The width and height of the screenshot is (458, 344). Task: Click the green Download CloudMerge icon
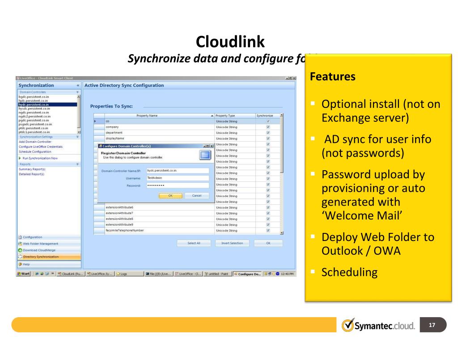click(20, 250)
